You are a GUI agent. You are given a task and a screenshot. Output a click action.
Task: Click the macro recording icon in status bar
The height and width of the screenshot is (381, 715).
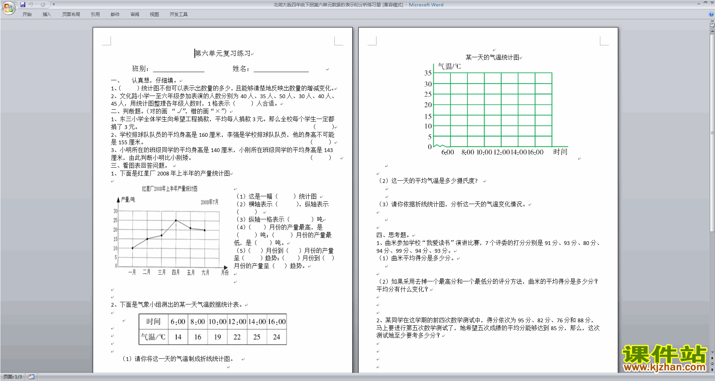coord(32,377)
